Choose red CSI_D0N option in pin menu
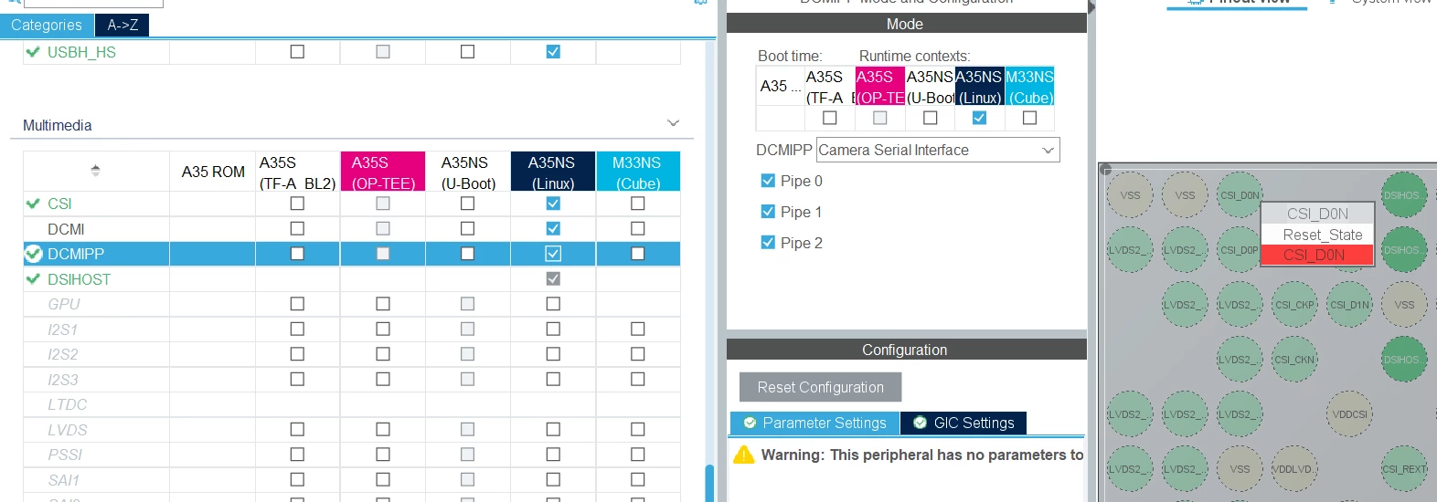The height and width of the screenshot is (502, 1437). (1317, 256)
